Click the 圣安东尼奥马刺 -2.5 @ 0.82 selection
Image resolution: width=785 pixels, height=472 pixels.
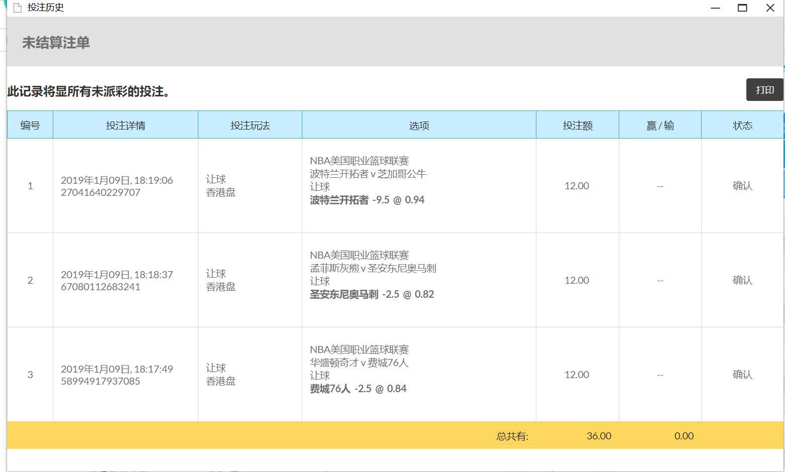point(372,294)
